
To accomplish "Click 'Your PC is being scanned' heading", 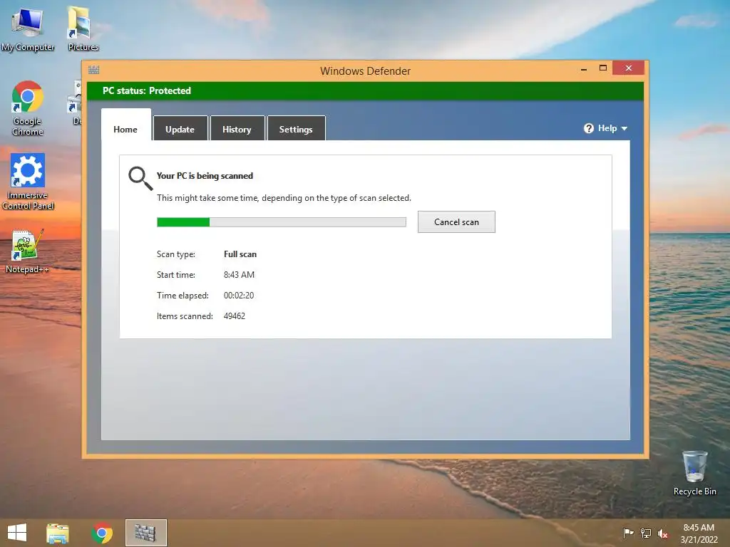I will [x=205, y=176].
